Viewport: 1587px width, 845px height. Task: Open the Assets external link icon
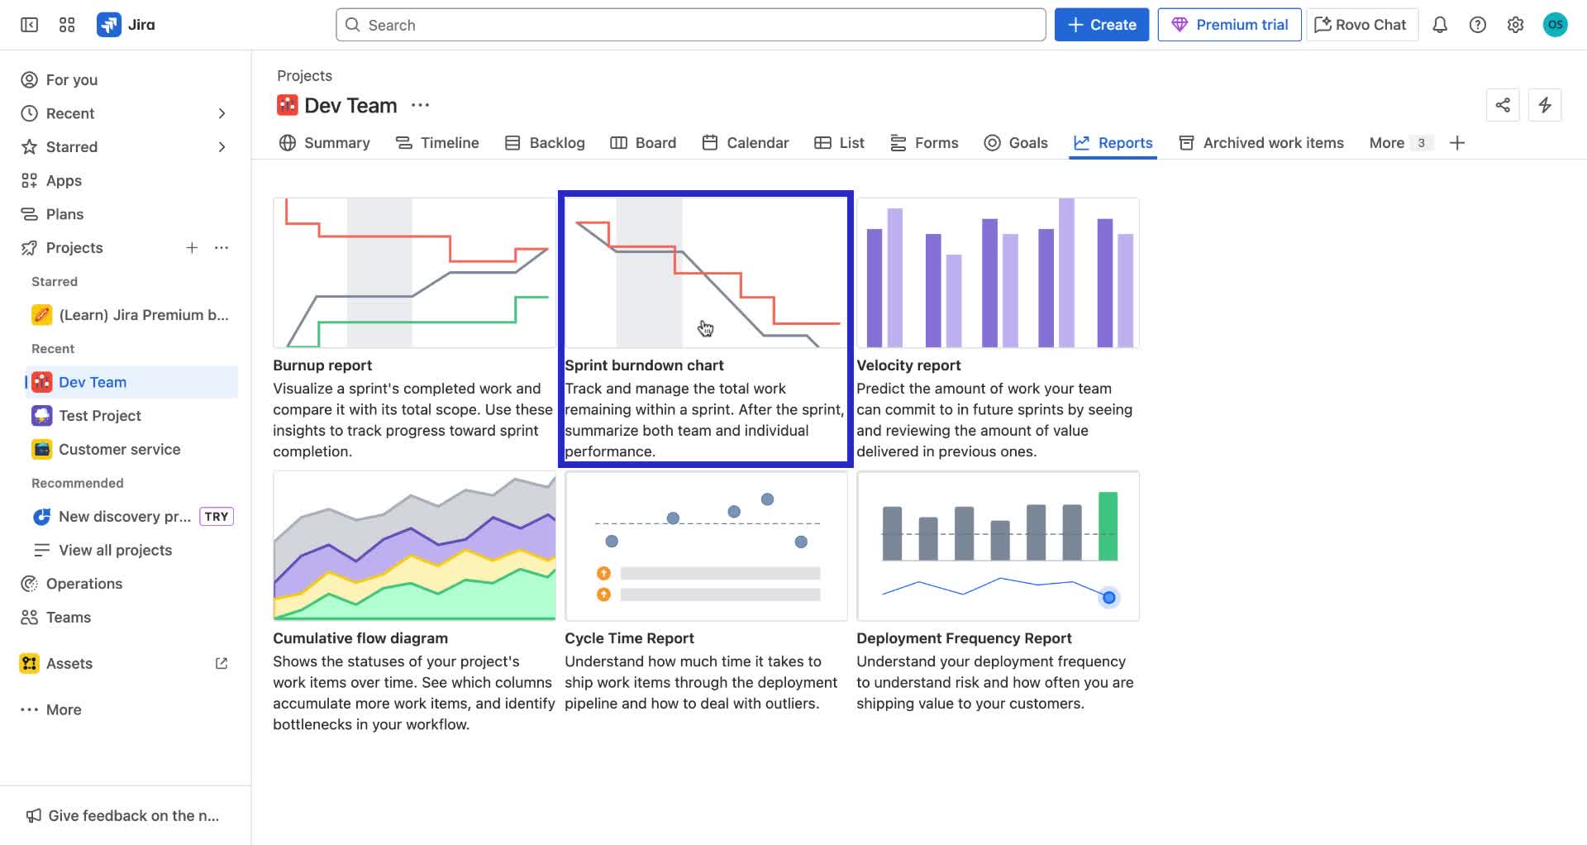[x=221, y=663]
